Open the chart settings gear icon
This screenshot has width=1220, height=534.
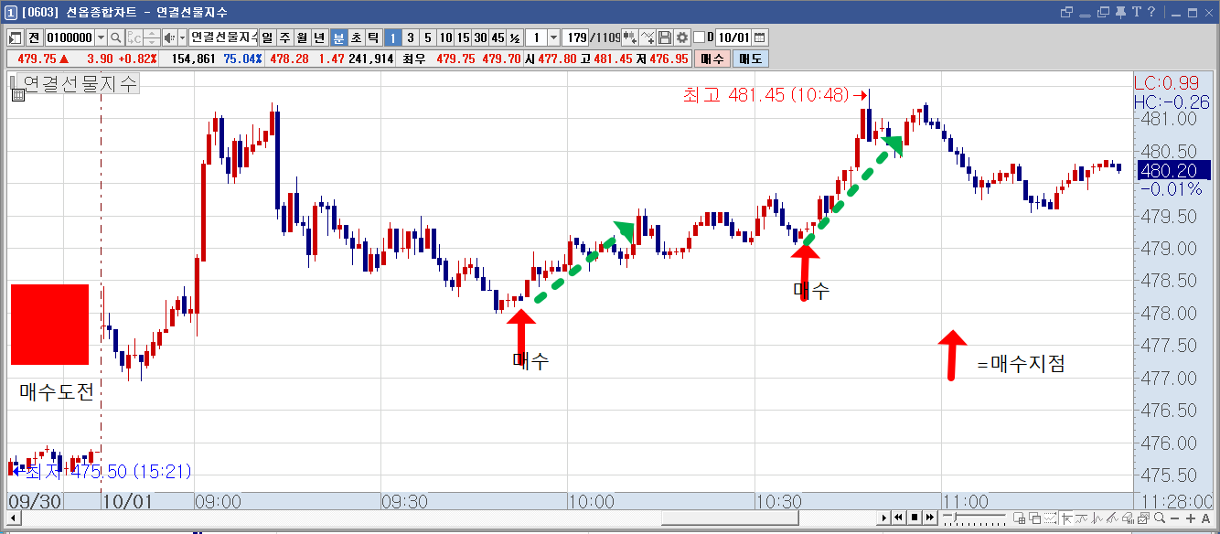[x=682, y=37]
